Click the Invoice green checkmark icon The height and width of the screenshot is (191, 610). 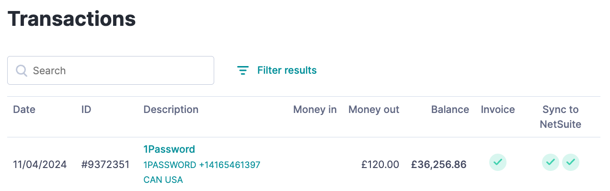tap(498, 162)
